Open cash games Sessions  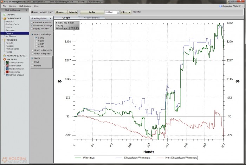10,31
